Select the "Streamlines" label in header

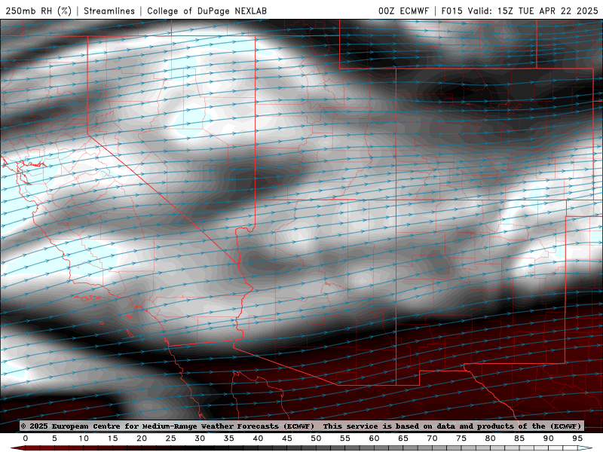click(x=109, y=11)
